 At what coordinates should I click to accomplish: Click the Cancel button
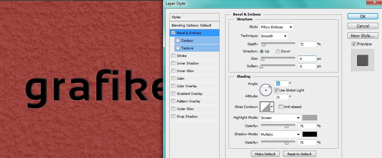coord(362,26)
